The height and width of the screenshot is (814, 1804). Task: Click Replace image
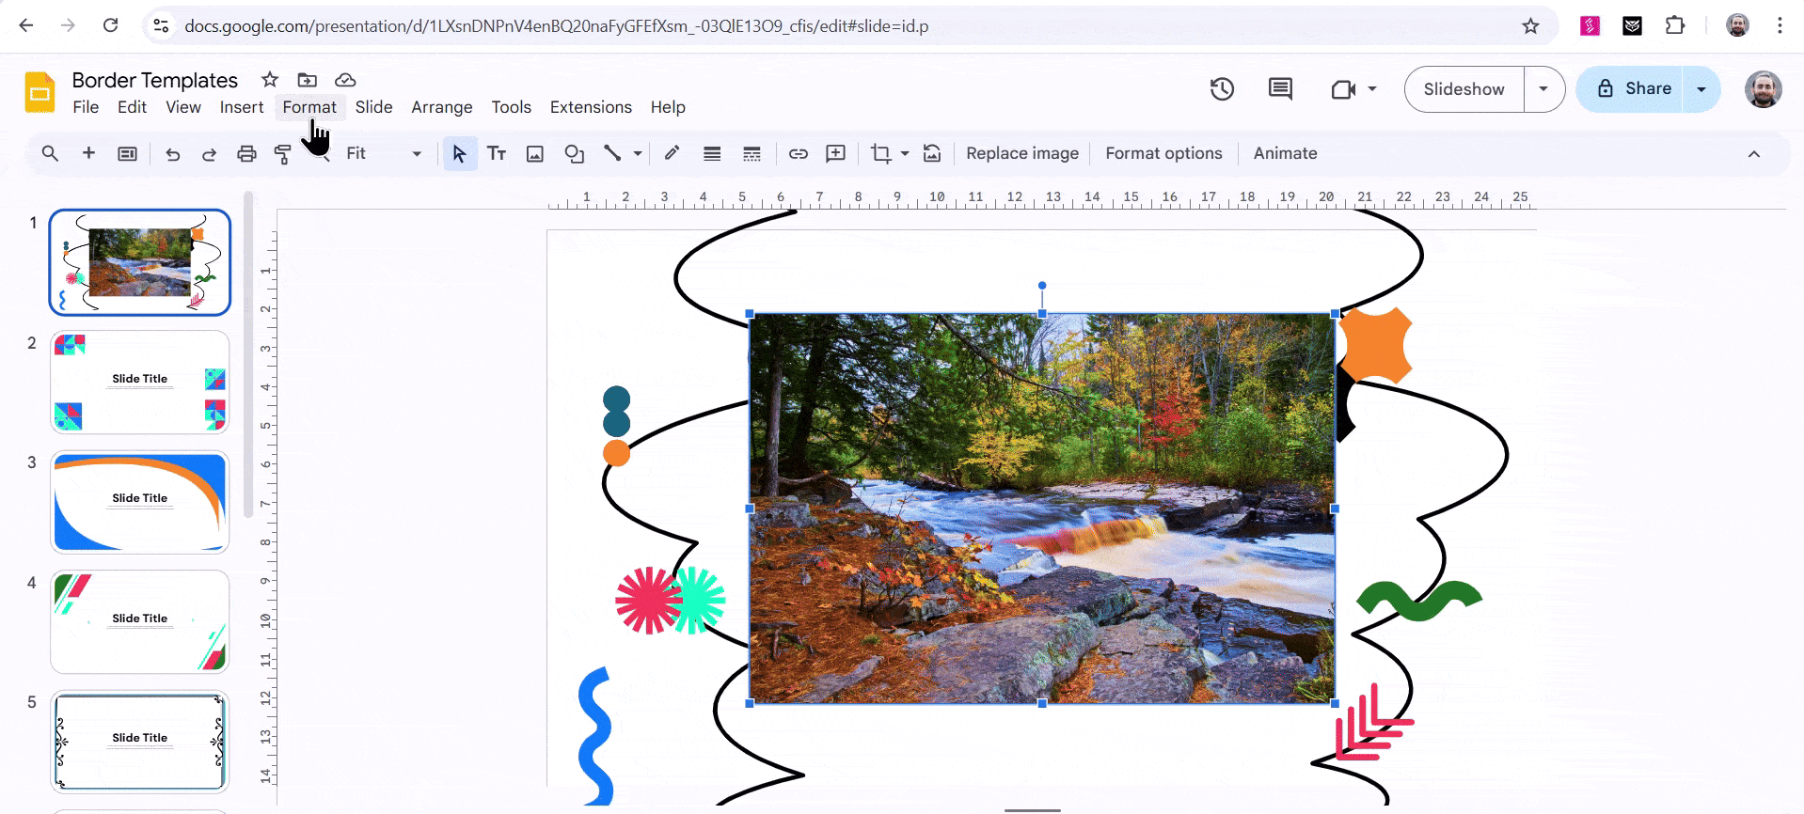point(1022,154)
